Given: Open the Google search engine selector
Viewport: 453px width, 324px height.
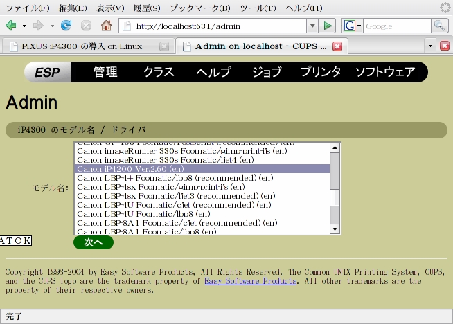Looking at the screenshot, I should pos(353,26).
